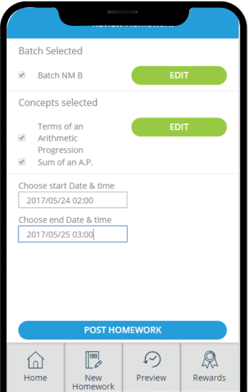Open the start date & time field
Screen dimensions: 248x392
72,200
